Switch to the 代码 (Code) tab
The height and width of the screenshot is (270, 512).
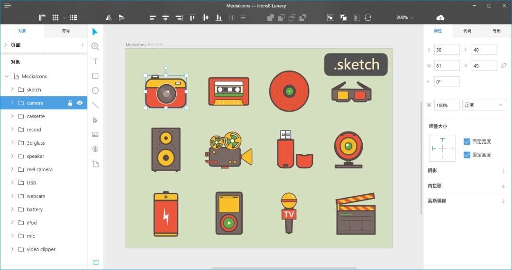(x=467, y=31)
